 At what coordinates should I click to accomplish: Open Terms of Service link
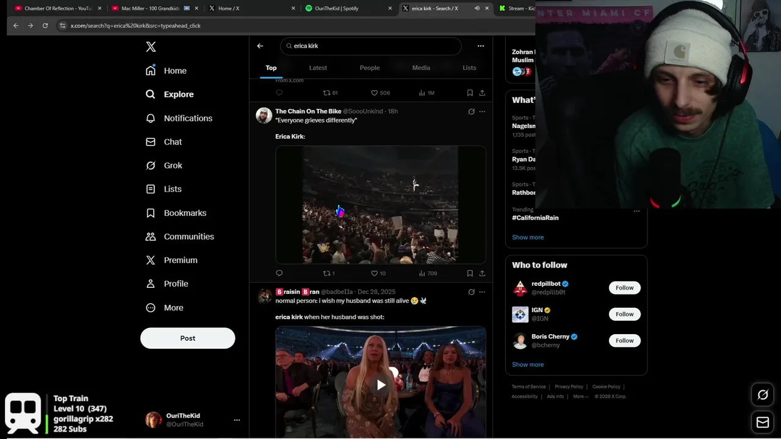tap(529, 387)
